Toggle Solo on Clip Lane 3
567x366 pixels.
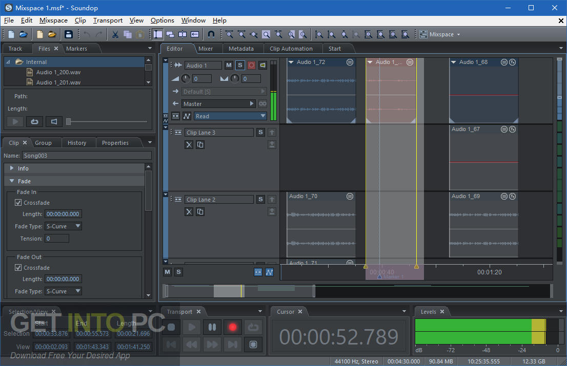260,133
